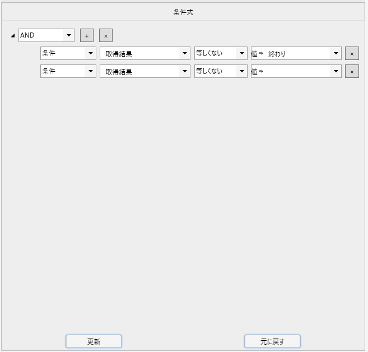Open second row 等しくない operator dropdown
Image resolution: width=368 pixels, height=352 pixels.
click(241, 72)
